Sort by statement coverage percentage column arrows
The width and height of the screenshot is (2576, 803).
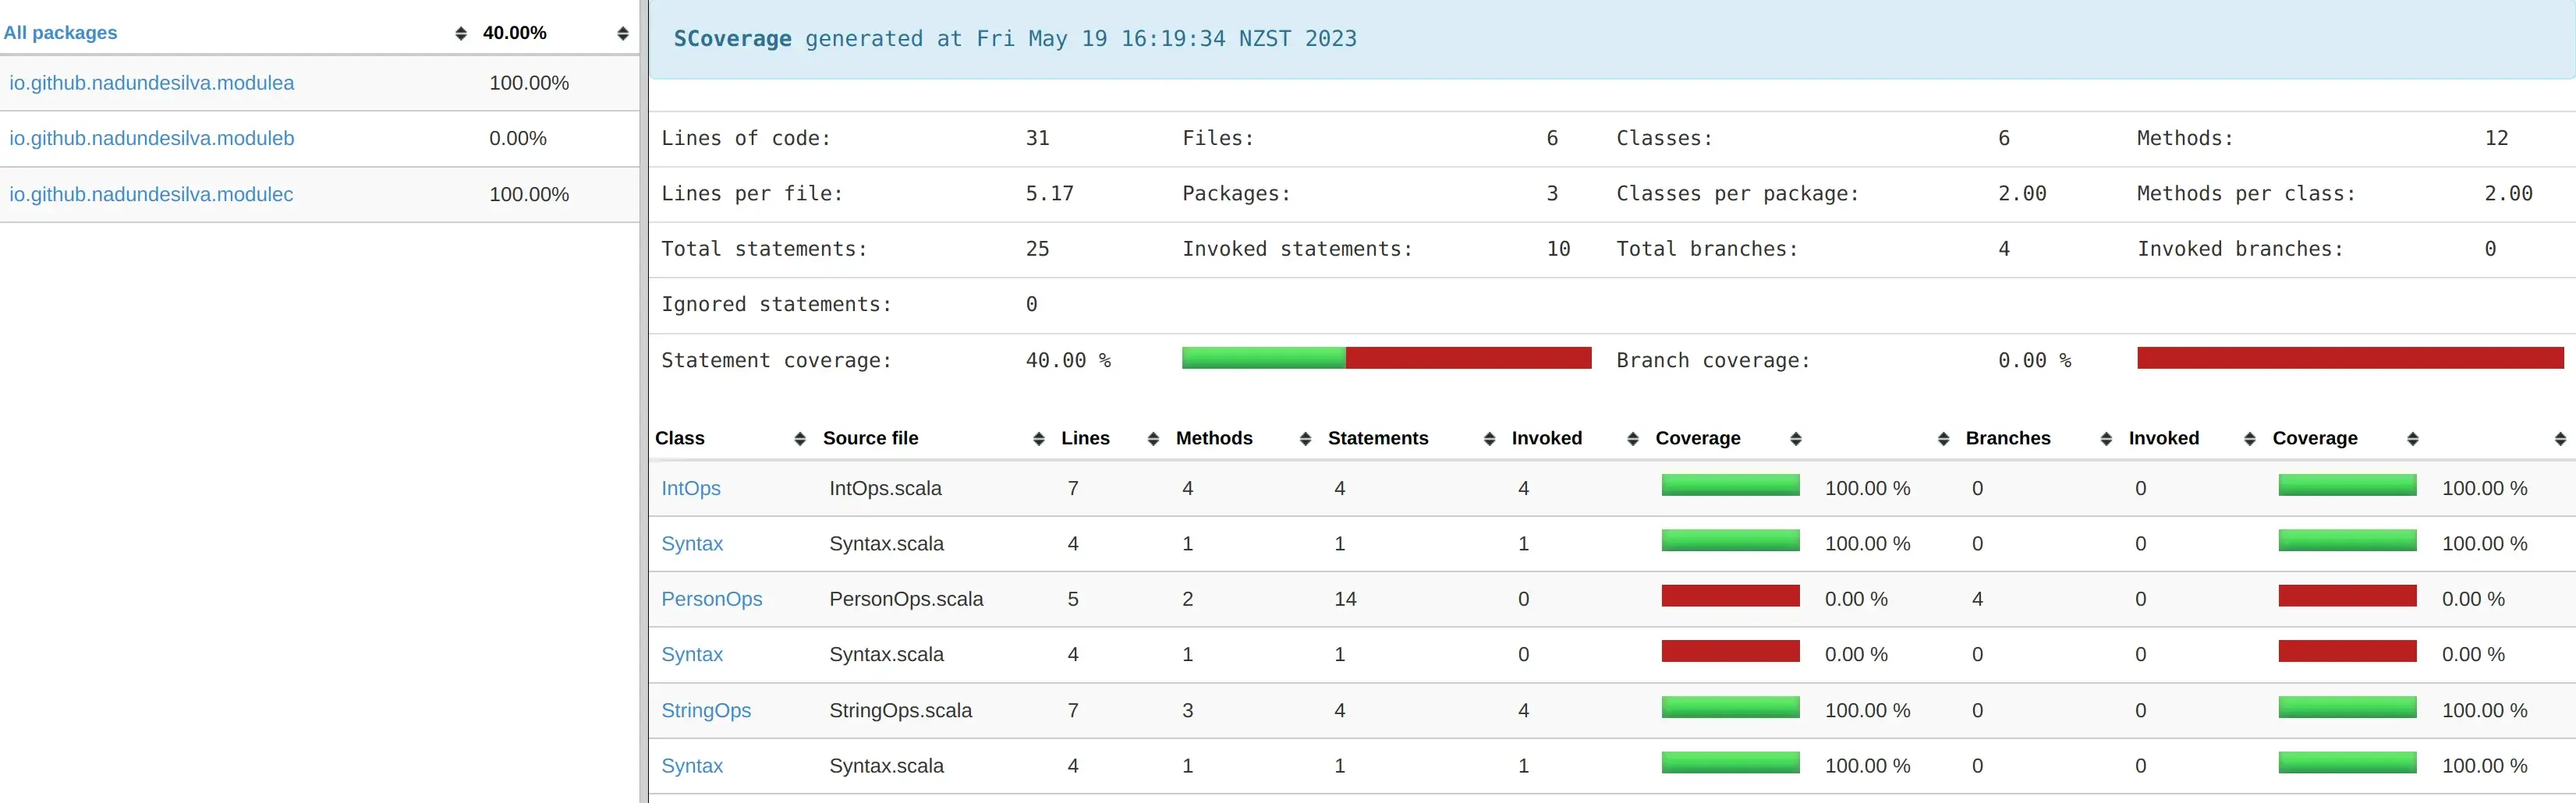(1944, 439)
